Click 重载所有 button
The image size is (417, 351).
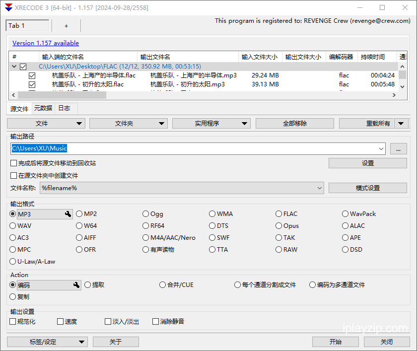coord(367,124)
